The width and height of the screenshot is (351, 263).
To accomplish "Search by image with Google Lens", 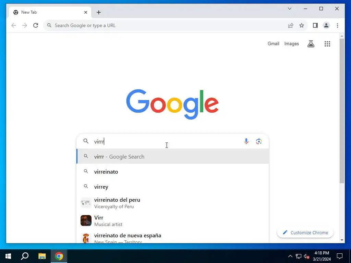I will tap(259, 141).
